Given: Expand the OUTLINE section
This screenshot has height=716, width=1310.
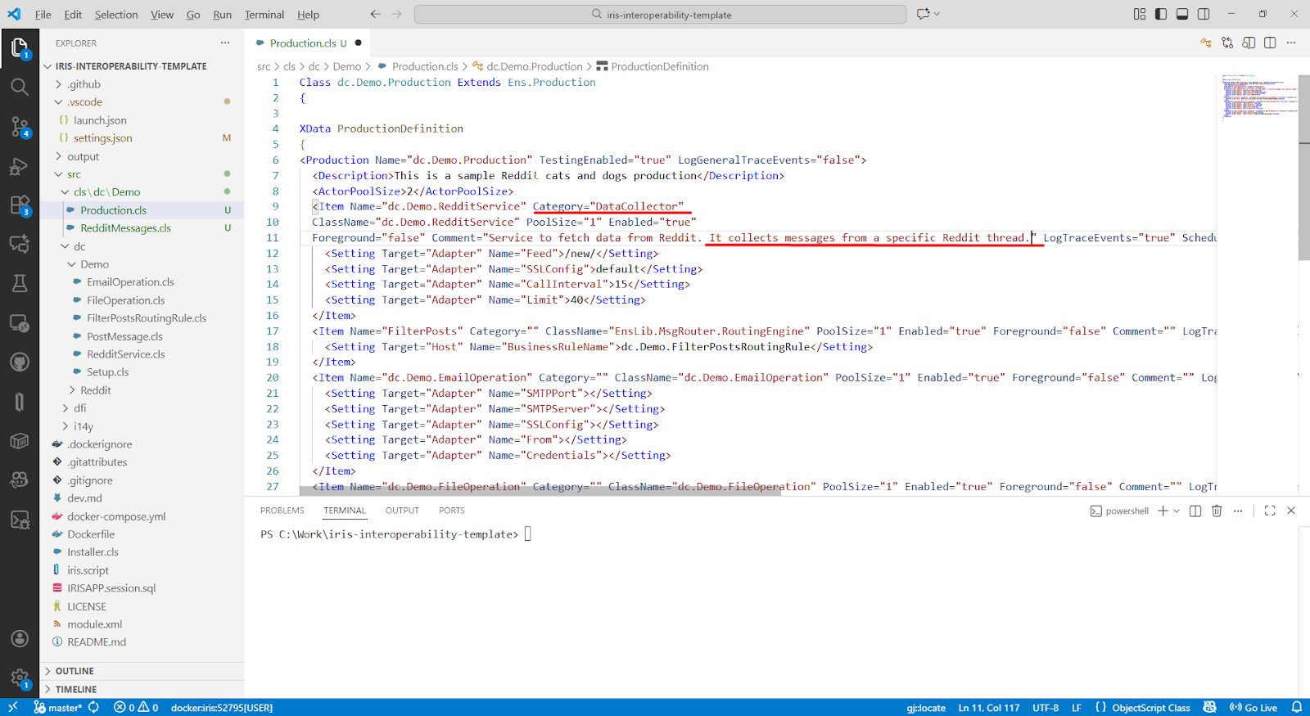Looking at the screenshot, I should coord(75,671).
